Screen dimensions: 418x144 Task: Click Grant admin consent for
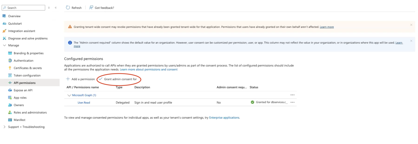(118, 79)
